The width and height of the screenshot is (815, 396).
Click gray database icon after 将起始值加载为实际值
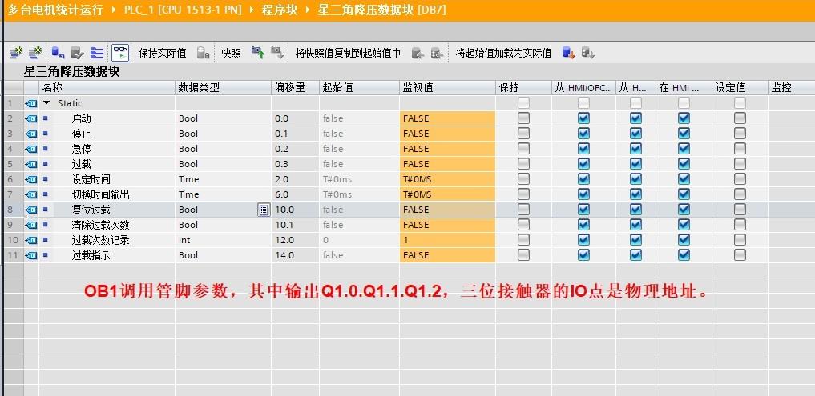tap(588, 53)
